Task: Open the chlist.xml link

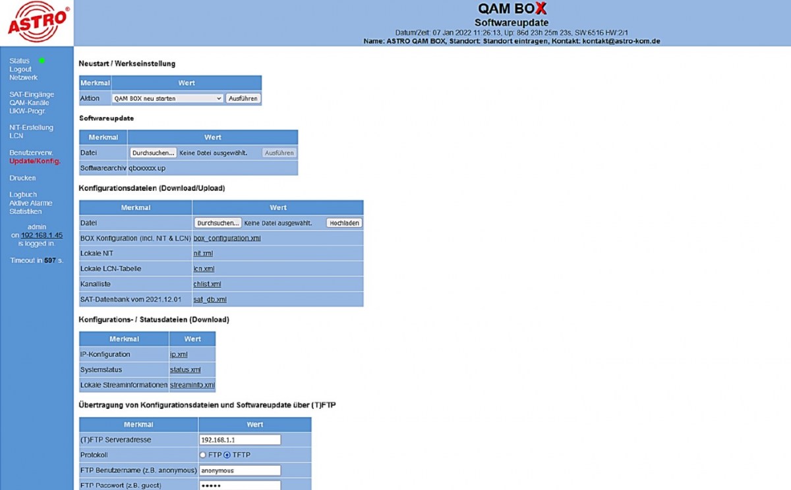Action: point(207,284)
